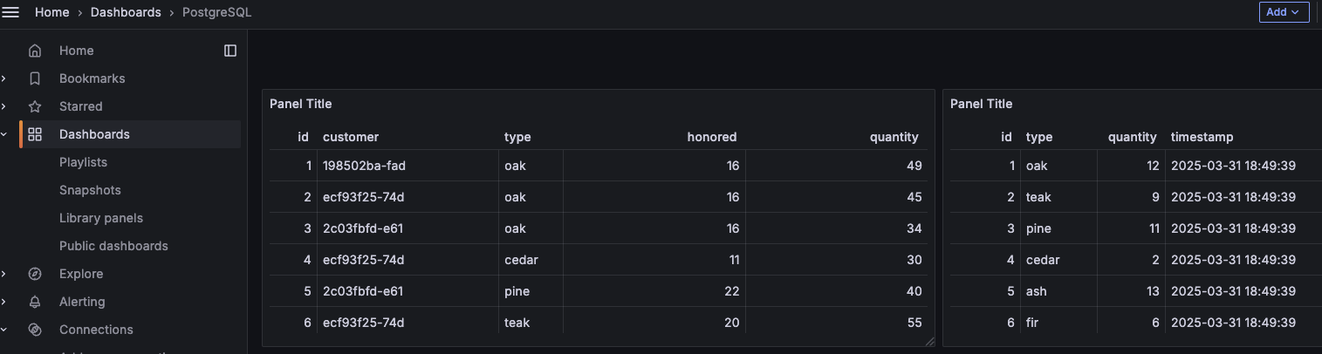
Task: Sort table by the honored column header
Action: click(712, 137)
